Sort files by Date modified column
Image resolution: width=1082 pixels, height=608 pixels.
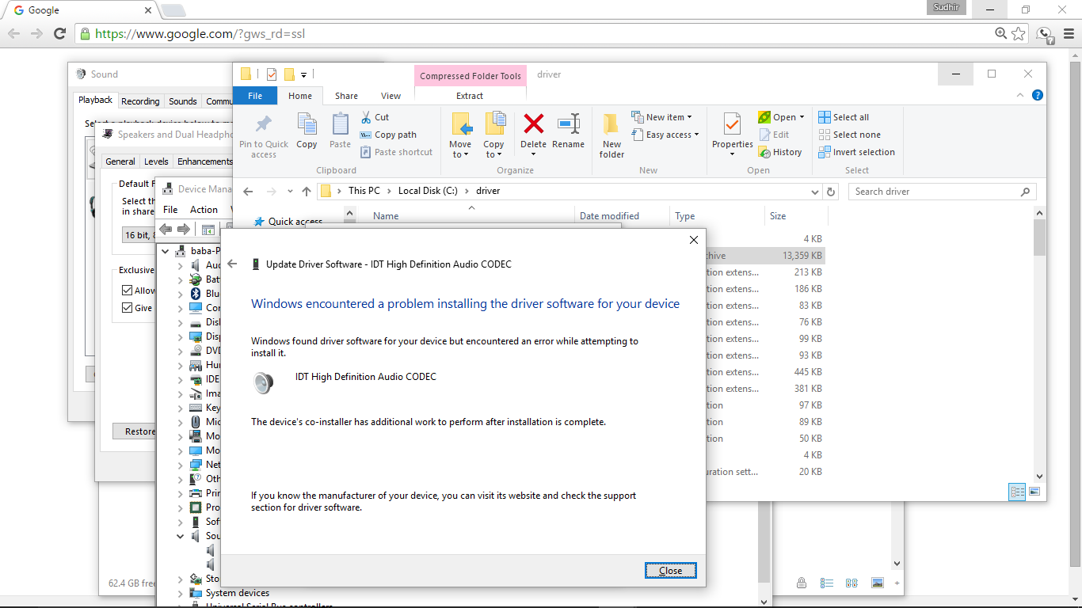point(609,216)
